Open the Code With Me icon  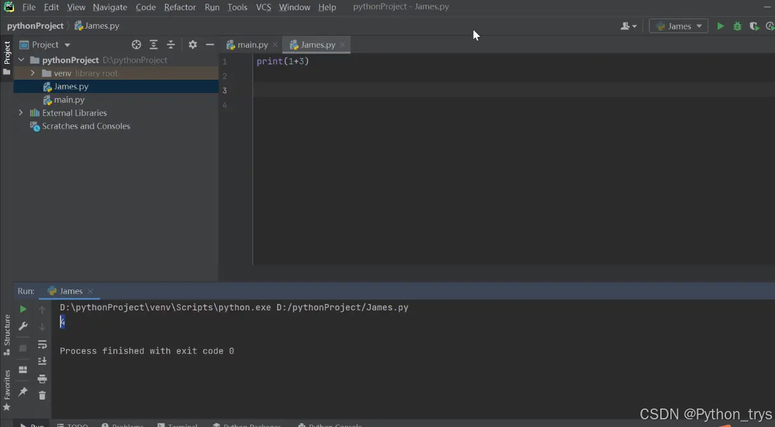pyautogui.click(x=628, y=26)
